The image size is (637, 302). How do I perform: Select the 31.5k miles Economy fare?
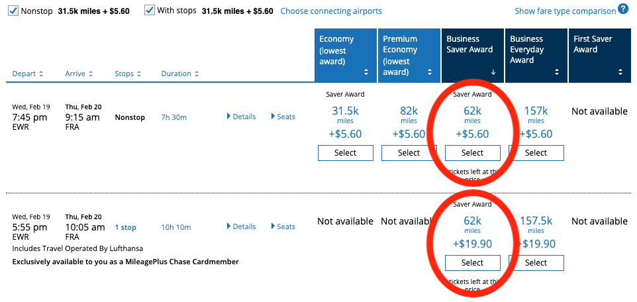point(345,153)
